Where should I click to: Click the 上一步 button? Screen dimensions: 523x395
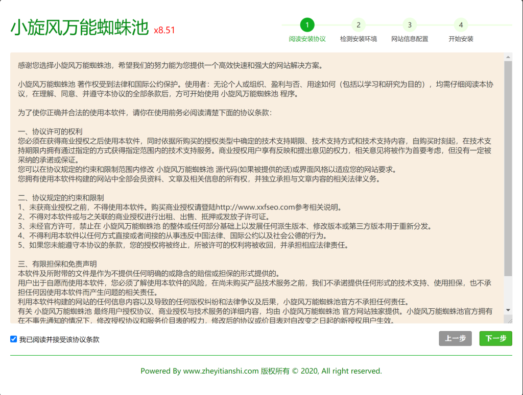point(455,338)
